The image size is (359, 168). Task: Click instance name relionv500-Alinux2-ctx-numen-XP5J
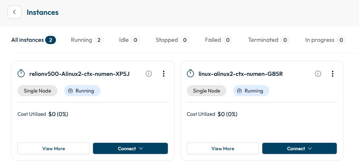[x=79, y=74]
